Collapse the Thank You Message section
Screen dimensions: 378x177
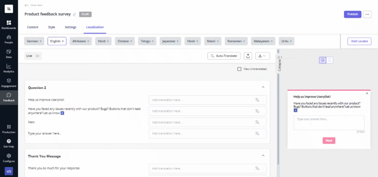pos(263,155)
